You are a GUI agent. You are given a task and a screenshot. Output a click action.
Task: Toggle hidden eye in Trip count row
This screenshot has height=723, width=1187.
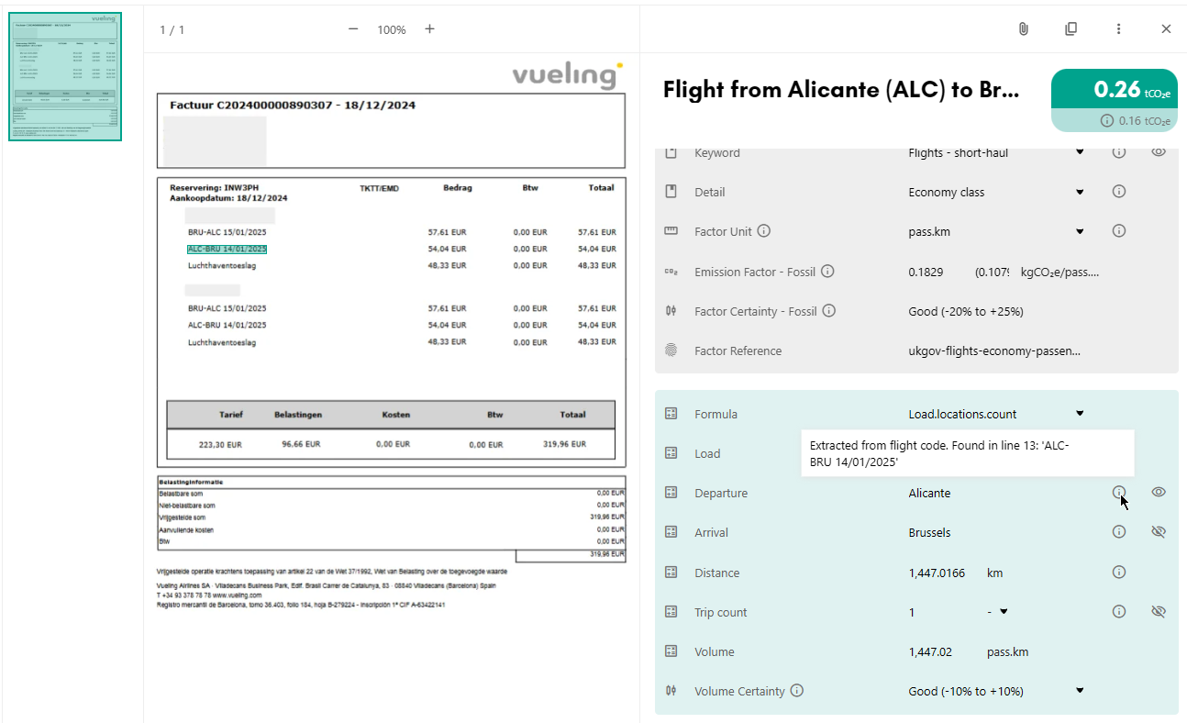tap(1159, 611)
